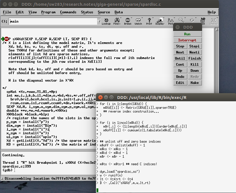Click the Until button
This screenshot has width=236, height=193.
click(x=180, y=58)
